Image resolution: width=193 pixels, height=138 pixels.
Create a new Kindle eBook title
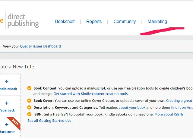point(8,89)
